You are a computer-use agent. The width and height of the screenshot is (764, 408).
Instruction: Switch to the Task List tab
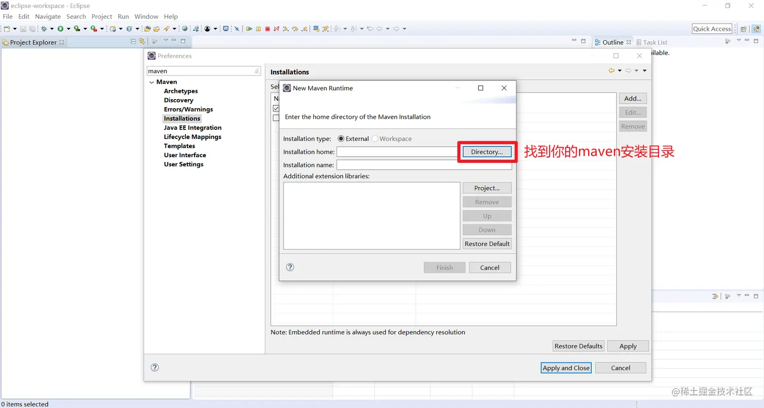pyautogui.click(x=652, y=42)
